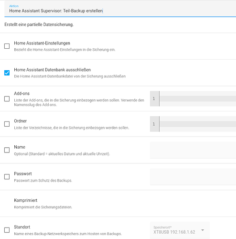Click Liste der Verzeichnisse description text
The height and width of the screenshot is (239, 236).
[x=72, y=128]
